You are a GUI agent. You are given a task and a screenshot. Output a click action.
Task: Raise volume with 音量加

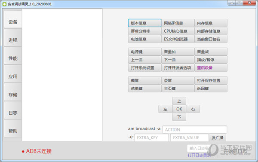pos(178,52)
